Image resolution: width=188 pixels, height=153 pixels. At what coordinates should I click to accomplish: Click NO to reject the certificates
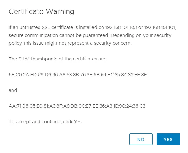point(141,139)
